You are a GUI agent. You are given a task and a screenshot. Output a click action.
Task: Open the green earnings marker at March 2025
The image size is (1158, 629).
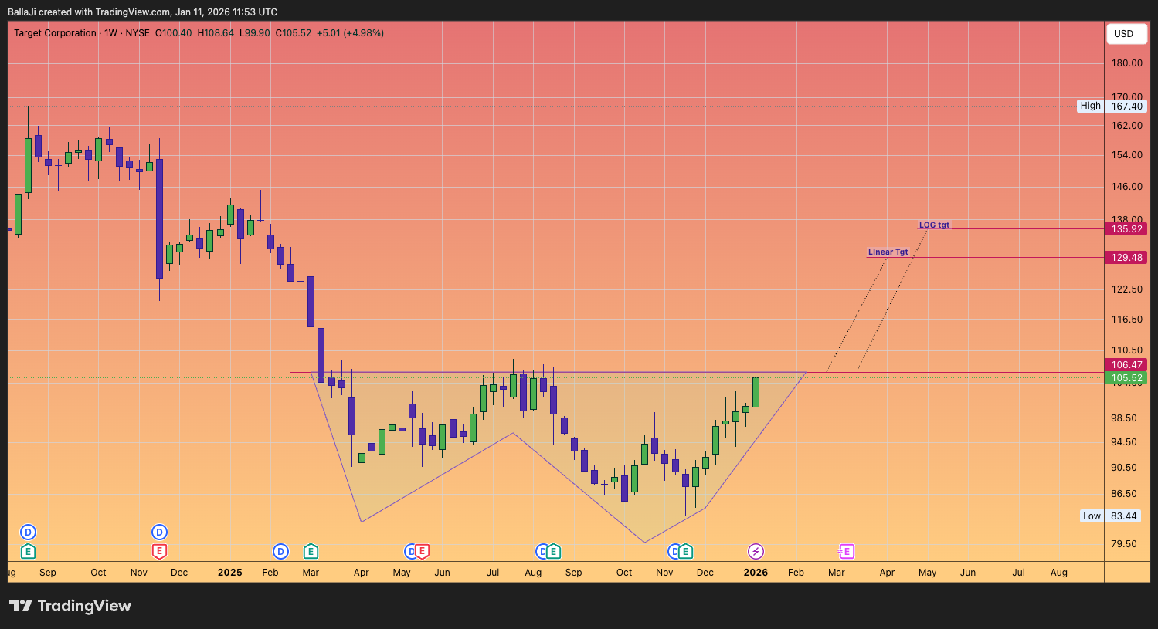coord(311,551)
